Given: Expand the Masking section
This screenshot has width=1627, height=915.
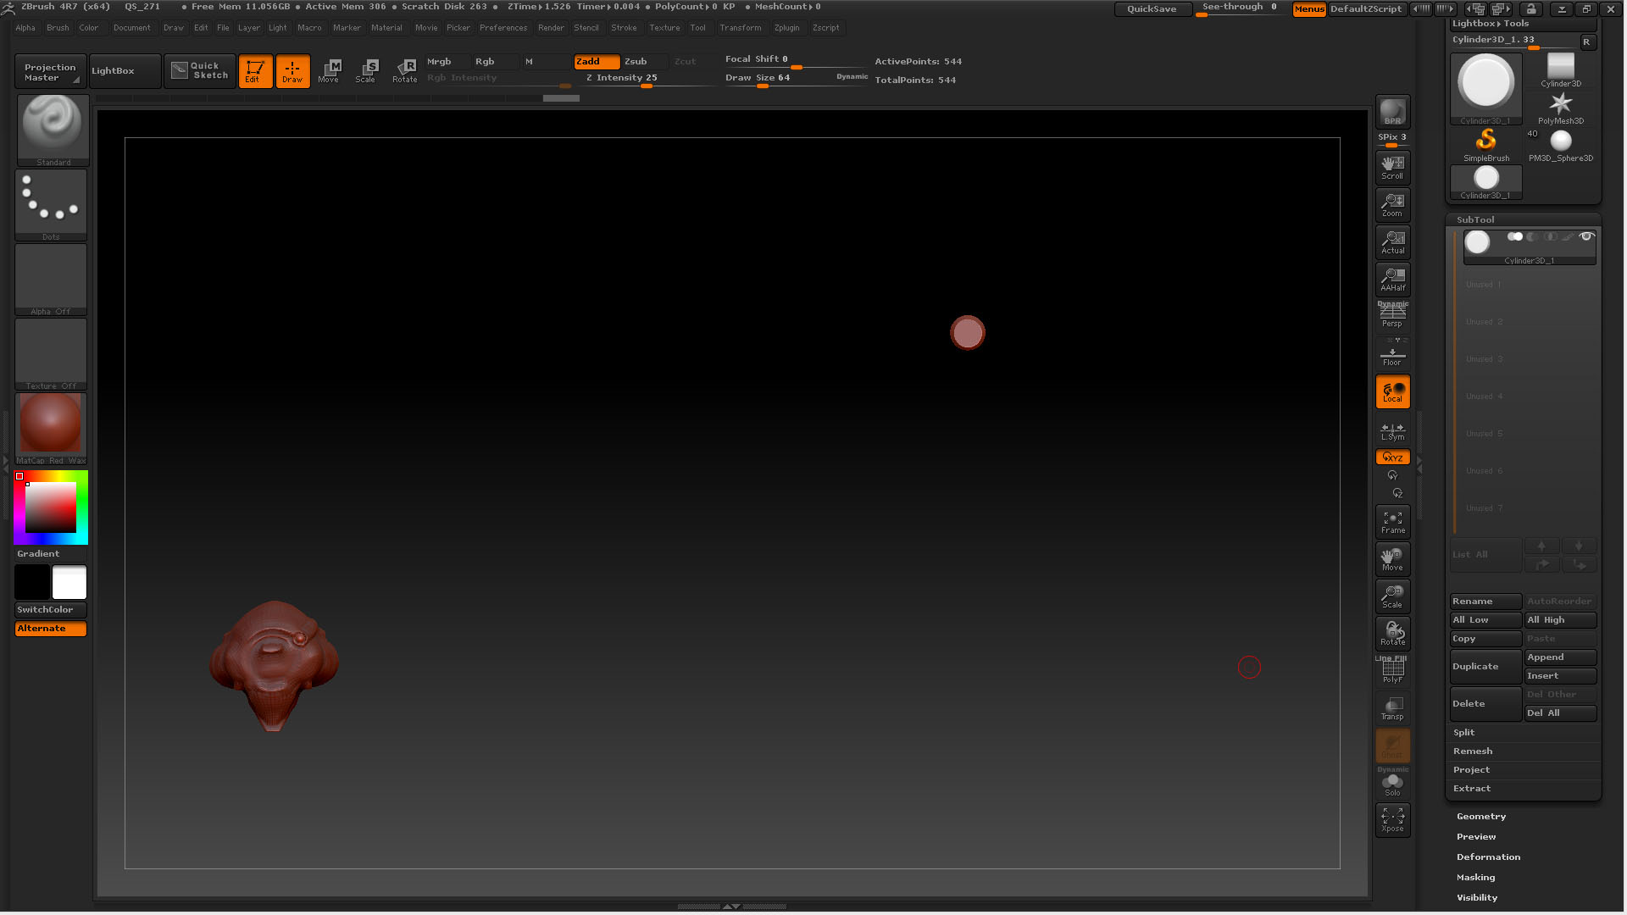Looking at the screenshot, I should pos(1475,878).
